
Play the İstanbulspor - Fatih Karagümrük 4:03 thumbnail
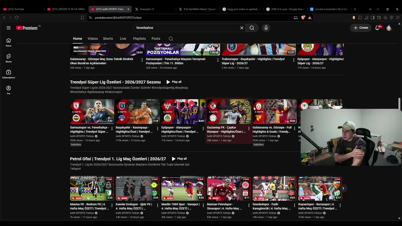275,188
